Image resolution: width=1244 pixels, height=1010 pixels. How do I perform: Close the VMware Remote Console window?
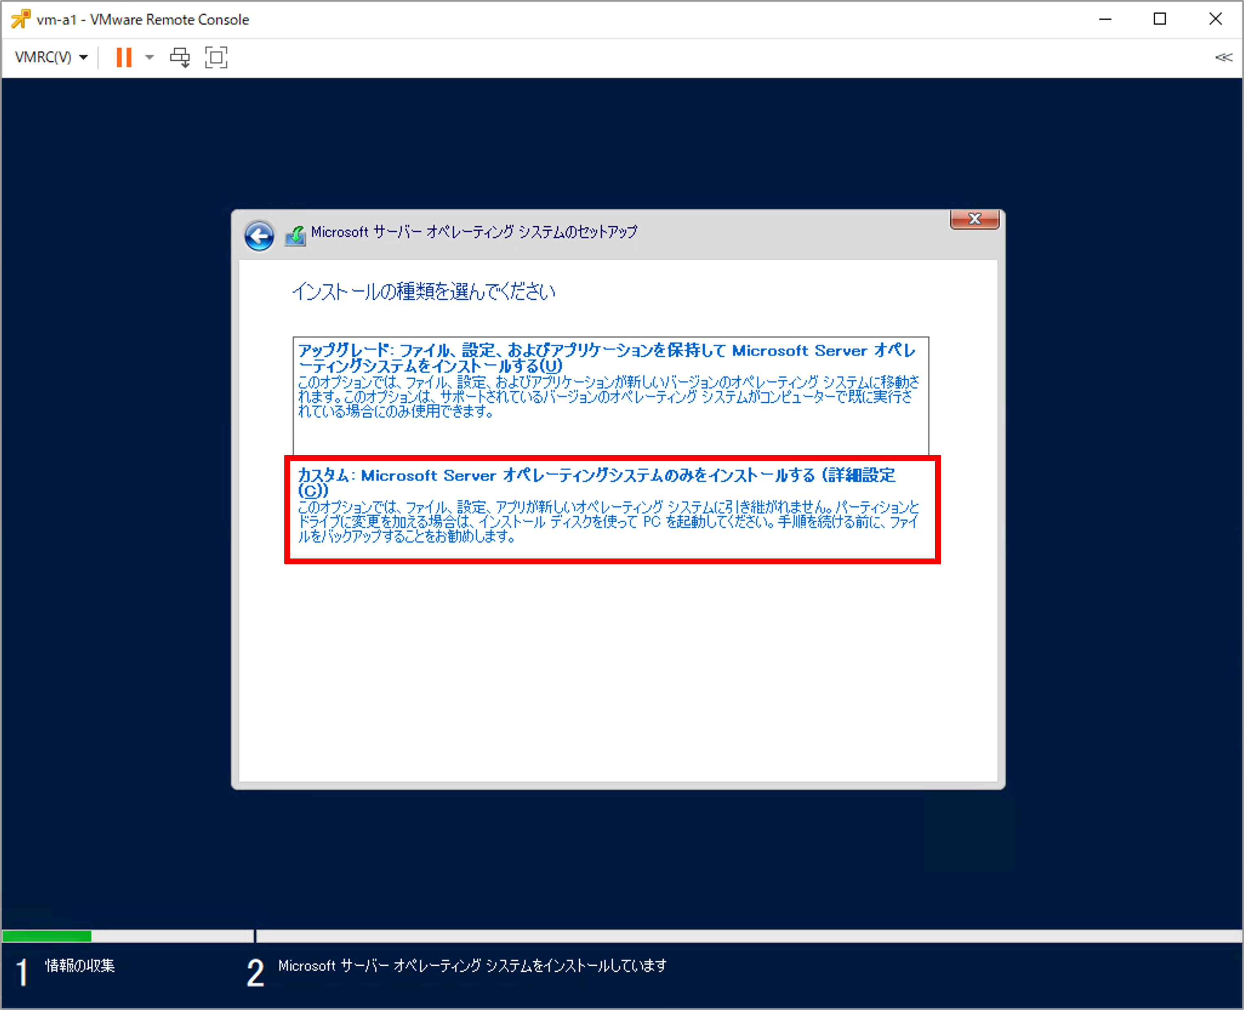point(1215,19)
